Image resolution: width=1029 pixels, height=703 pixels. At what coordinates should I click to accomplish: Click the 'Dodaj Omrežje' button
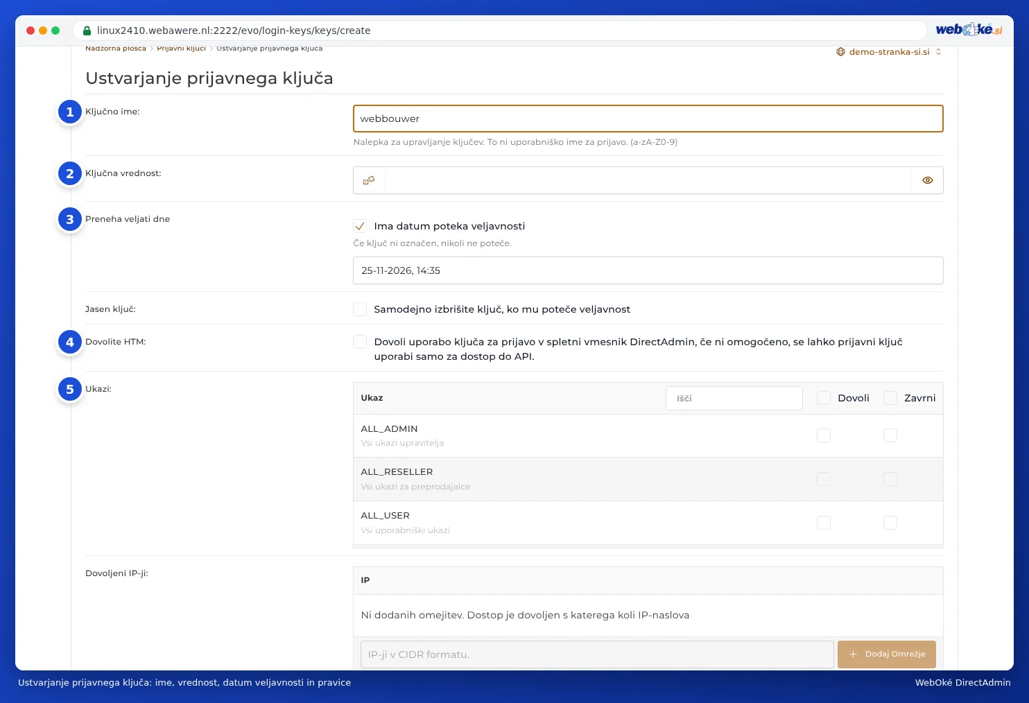pyautogui.click(x=887, y=654)
